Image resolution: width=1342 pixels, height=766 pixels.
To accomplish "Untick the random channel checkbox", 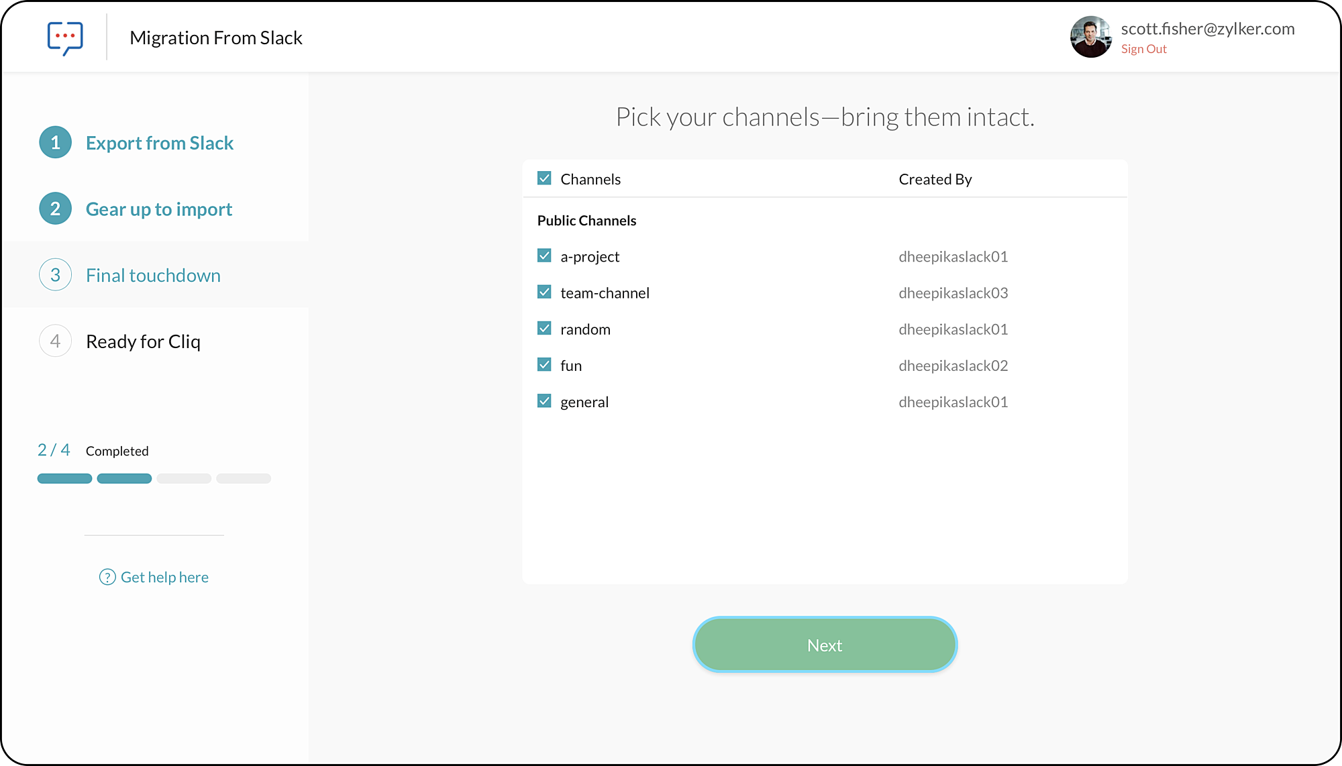I will [x=544, y=328].
